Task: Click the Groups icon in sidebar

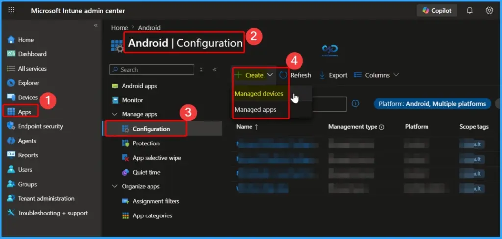Action: point(11,184)
